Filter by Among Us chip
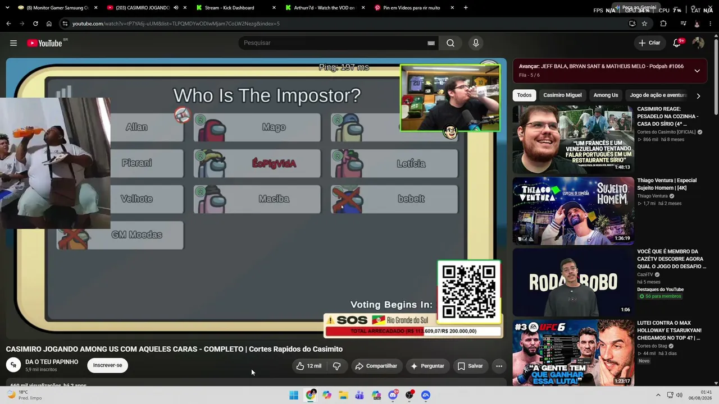Image resolution: width=719 pixels, height=404 pixels. pyautogui.click(x=606, y=95)
